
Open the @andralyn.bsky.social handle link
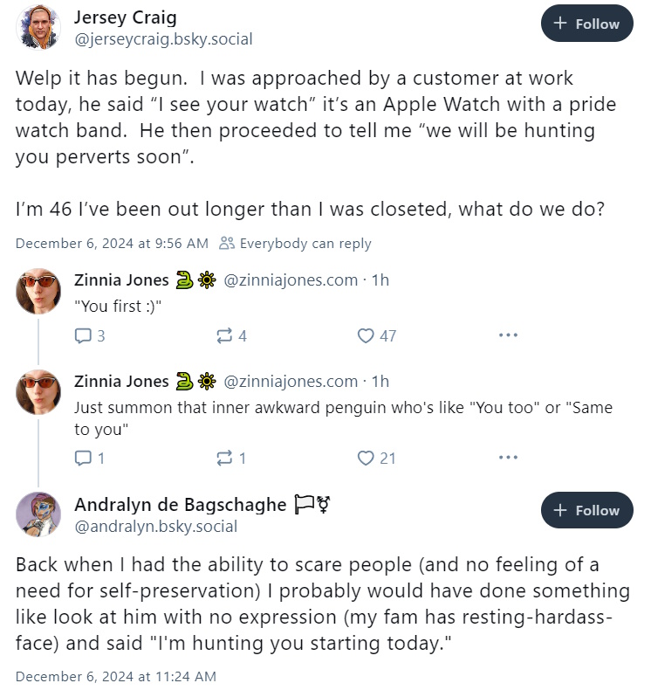click(156, 527)
